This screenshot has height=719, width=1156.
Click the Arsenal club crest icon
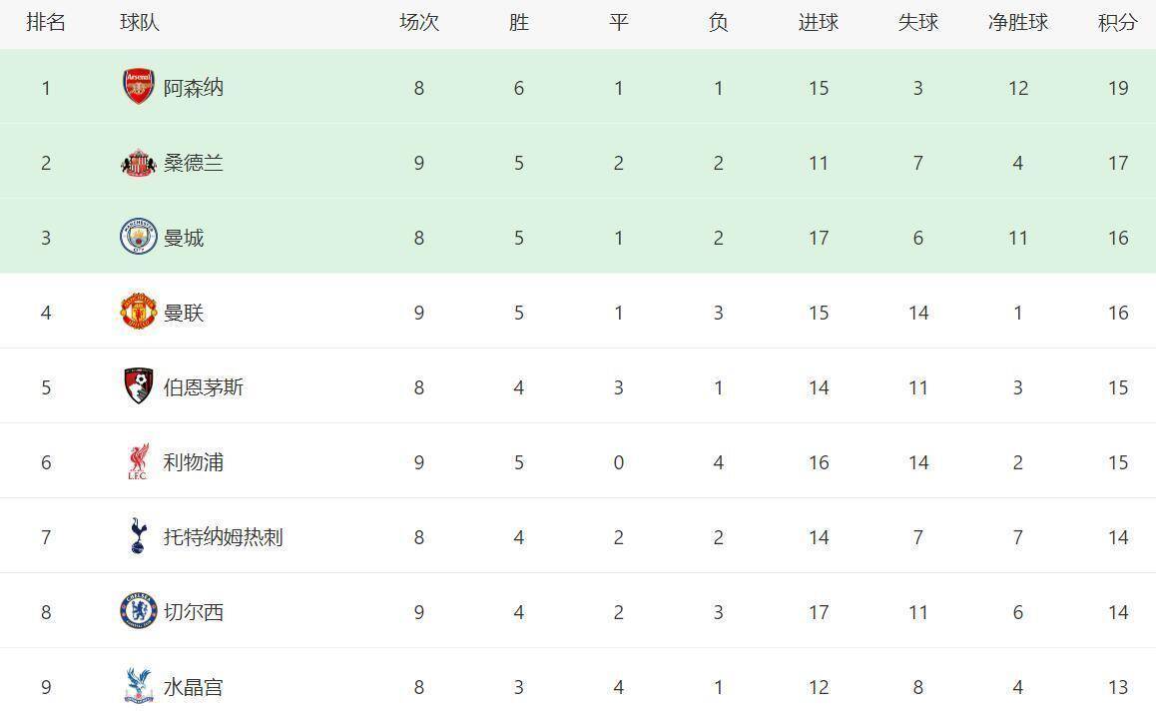139,87
